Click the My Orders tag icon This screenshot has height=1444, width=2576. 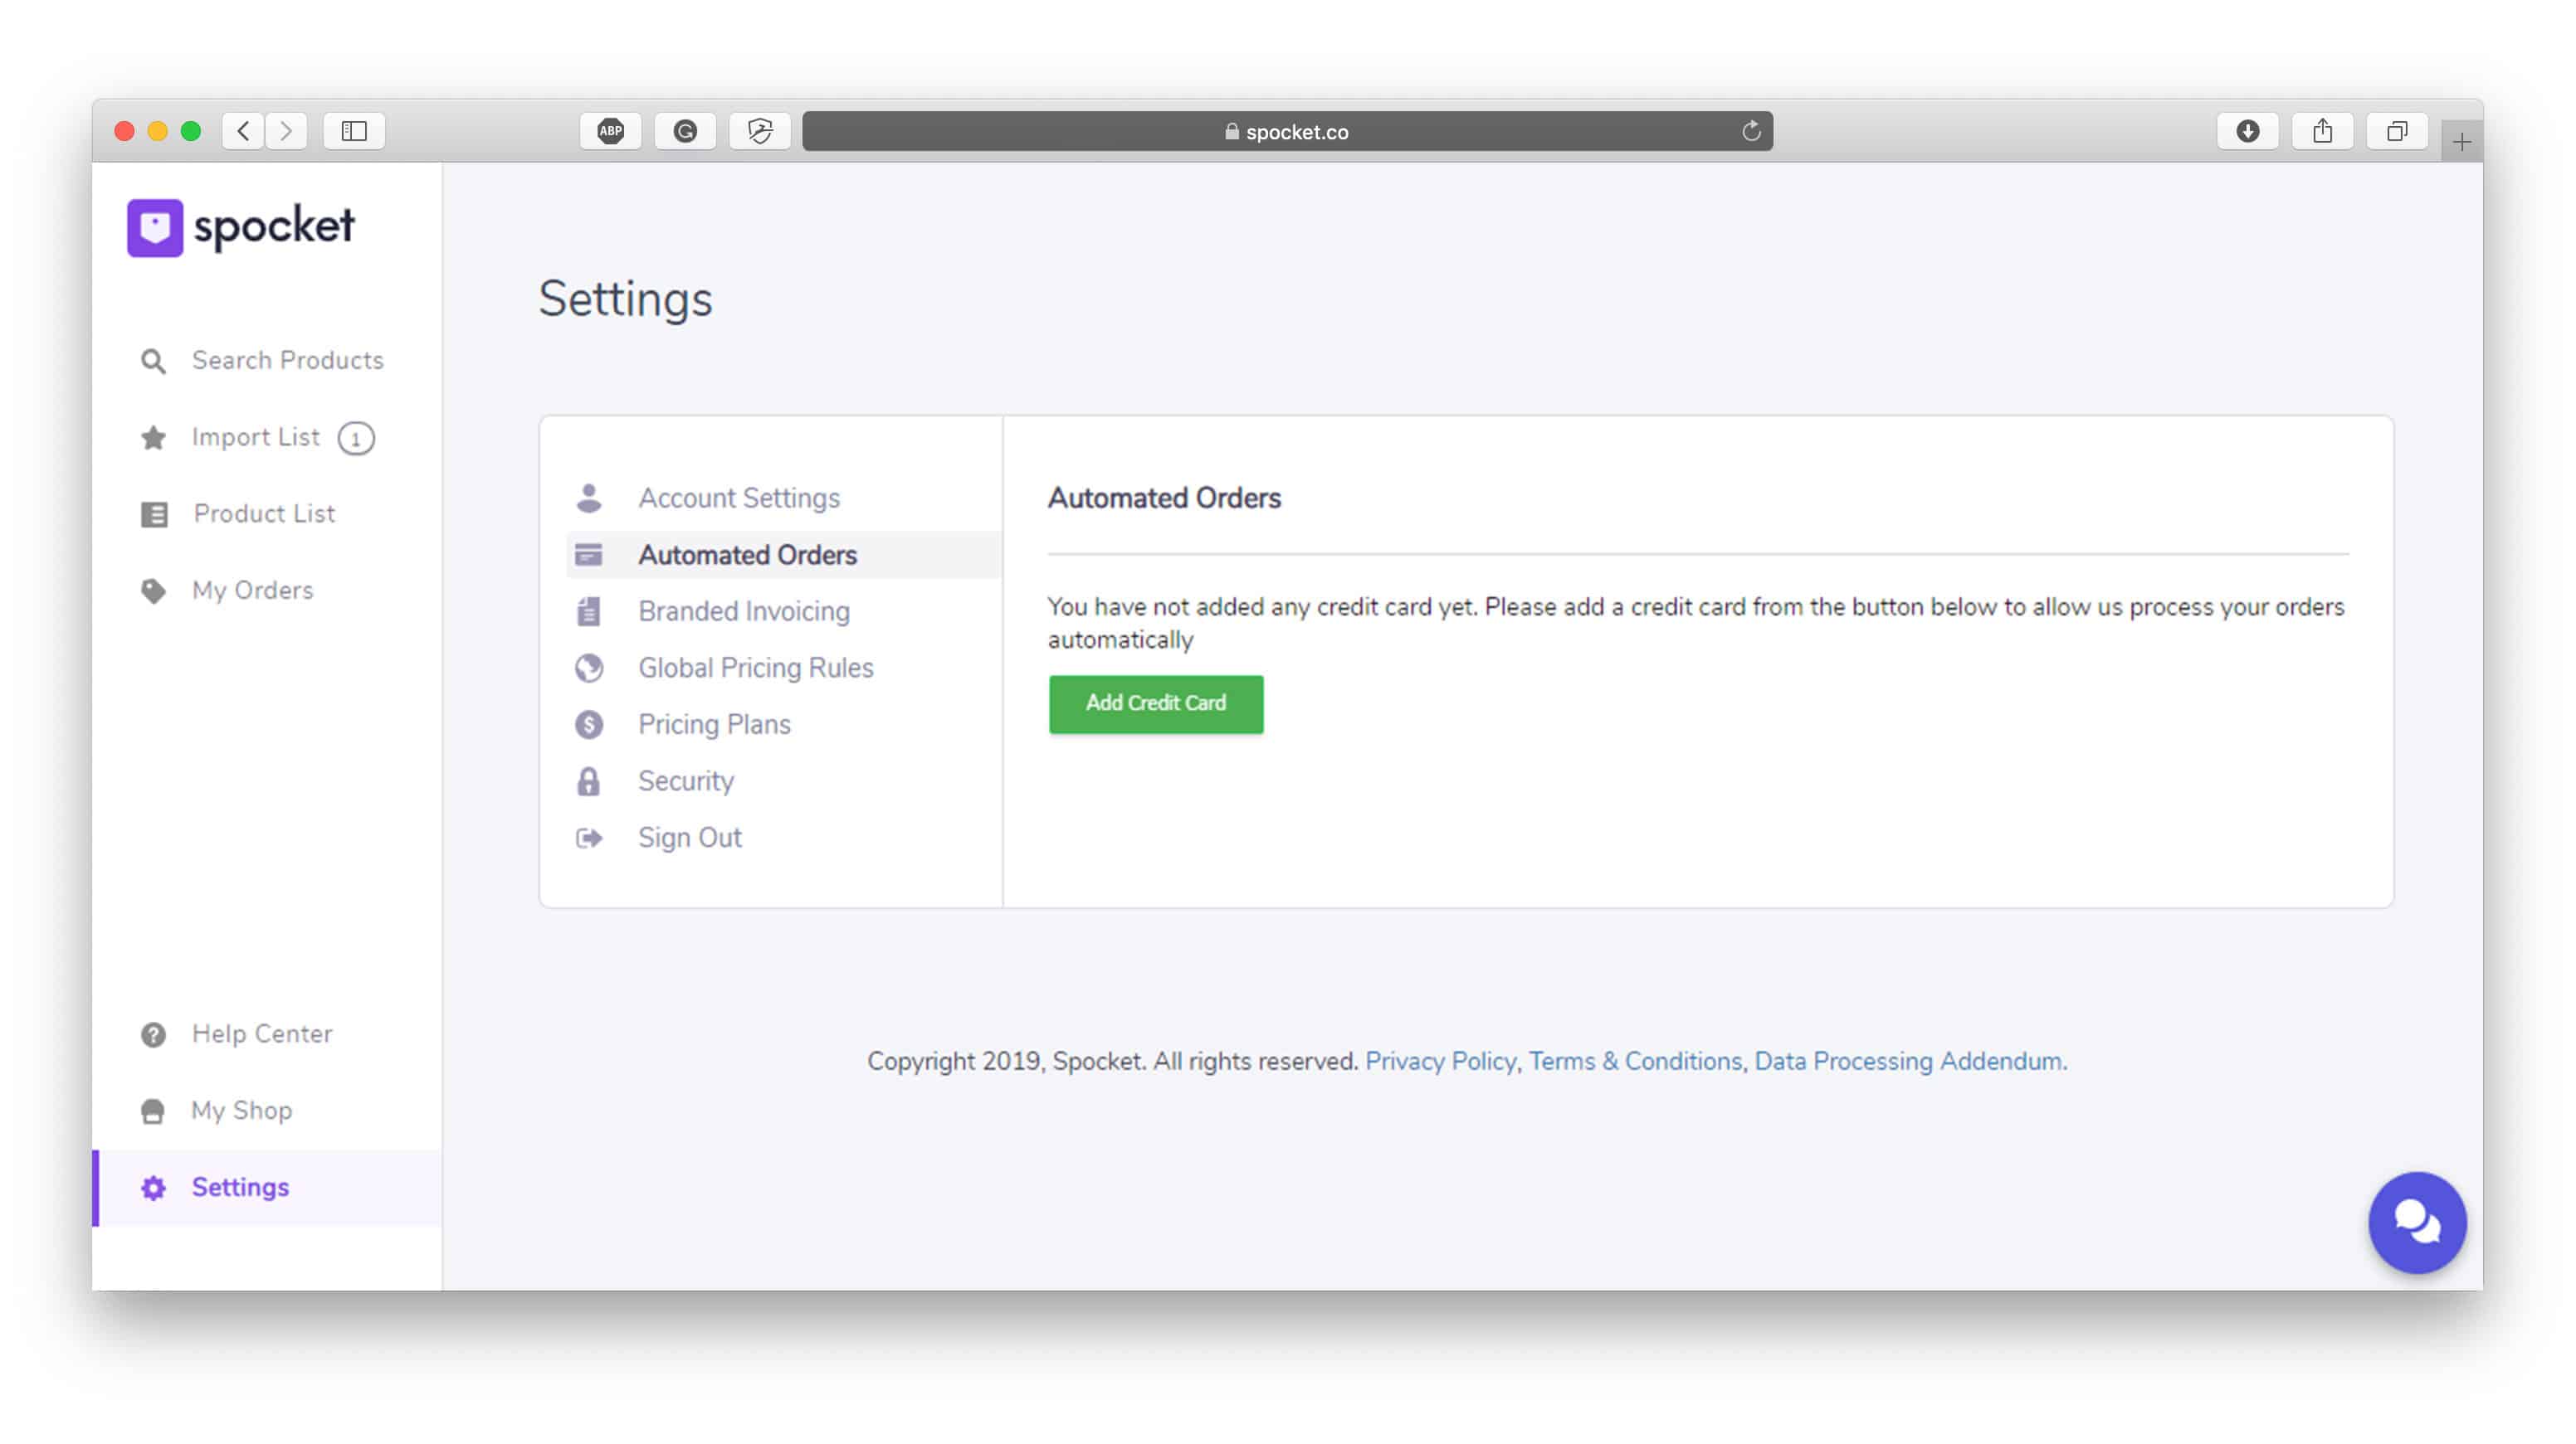[153, 591]
